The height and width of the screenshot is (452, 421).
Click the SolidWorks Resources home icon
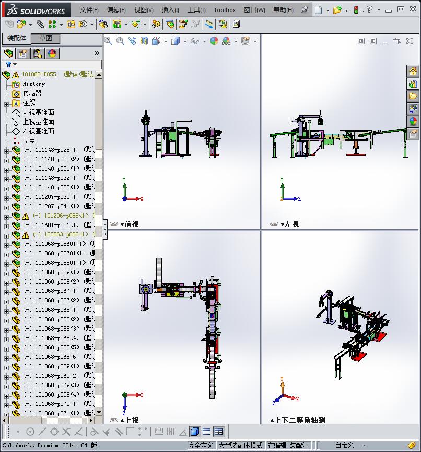pyautogui.click(x=413, y=71)
